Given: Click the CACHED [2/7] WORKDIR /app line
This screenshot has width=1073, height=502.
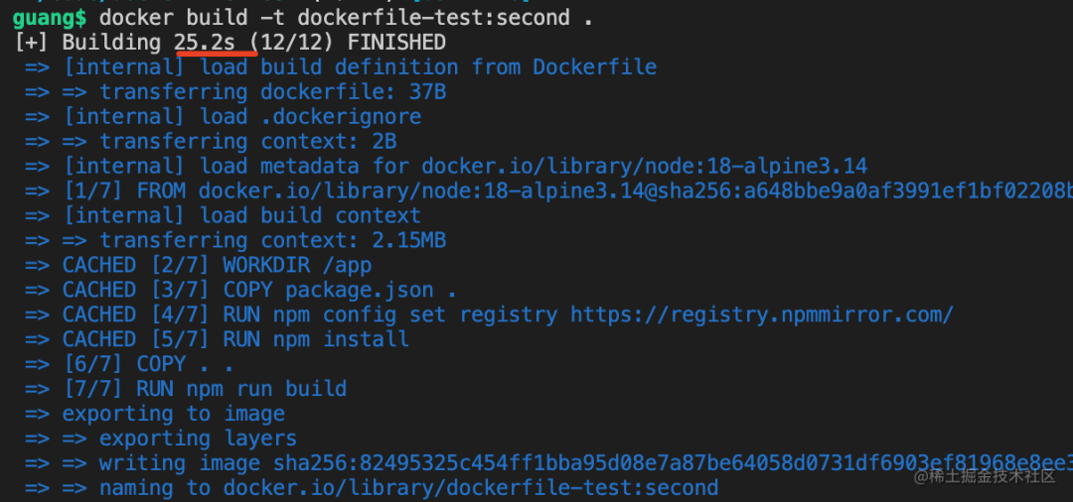Looking at the screenshot, I should [x=217, y=265].
